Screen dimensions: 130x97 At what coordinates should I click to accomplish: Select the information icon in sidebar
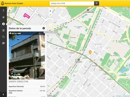[x=4, y=24]
